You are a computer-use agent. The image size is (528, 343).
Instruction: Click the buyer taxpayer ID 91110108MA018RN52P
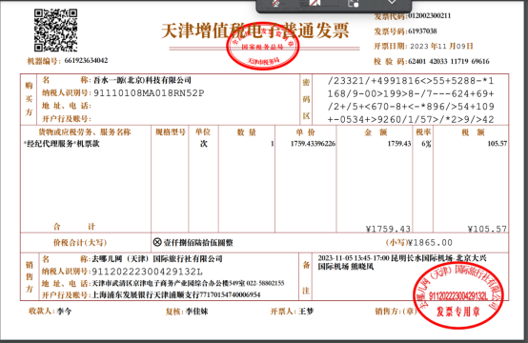click(x=149, y=93)
